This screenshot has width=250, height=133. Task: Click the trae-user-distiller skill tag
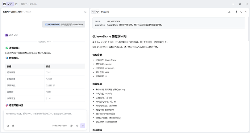[52, 25]
